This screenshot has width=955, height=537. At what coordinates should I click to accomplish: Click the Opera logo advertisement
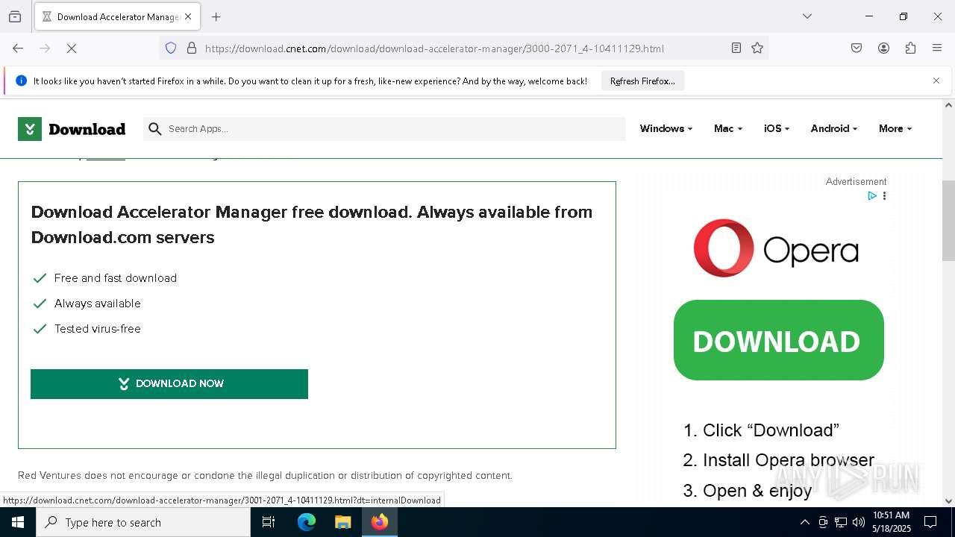pos(776,248)
